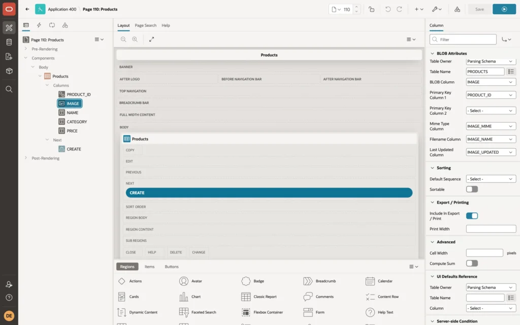Open the Go to Group menu
Image resolution: width=520 pixels, height=325 pixels.
pos(506,40)
